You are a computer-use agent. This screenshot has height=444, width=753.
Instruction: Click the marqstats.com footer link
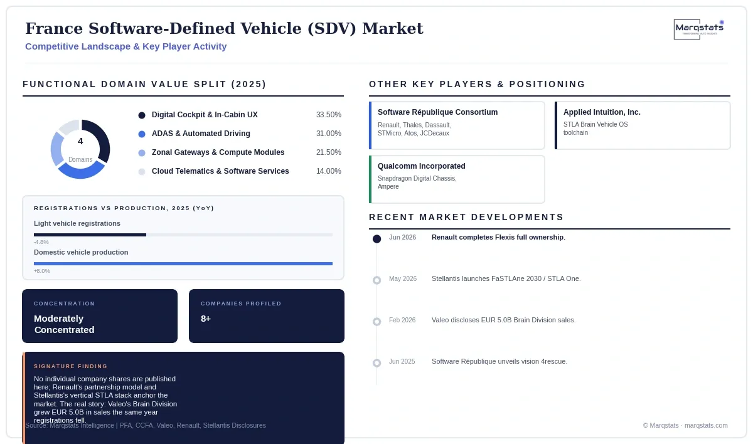click(706, 426)
